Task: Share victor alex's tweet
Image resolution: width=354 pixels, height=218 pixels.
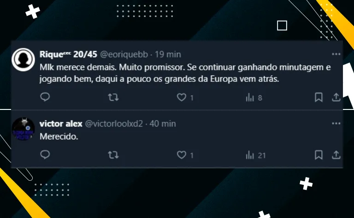Action: pyautogui.click(x=336, y=155)
